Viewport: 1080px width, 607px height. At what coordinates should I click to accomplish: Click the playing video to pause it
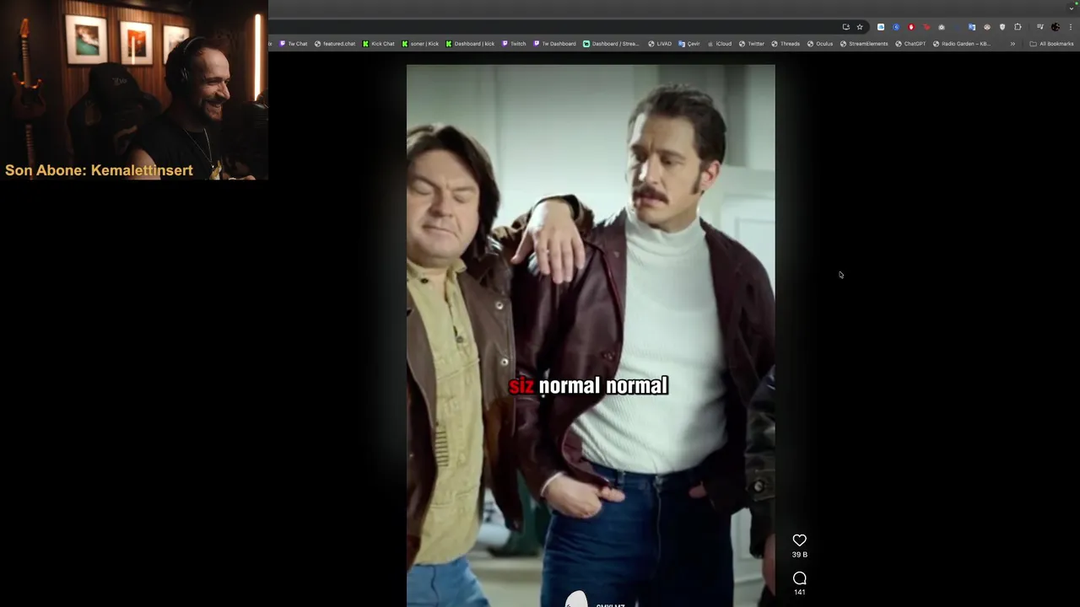click(x=591, y=336)
